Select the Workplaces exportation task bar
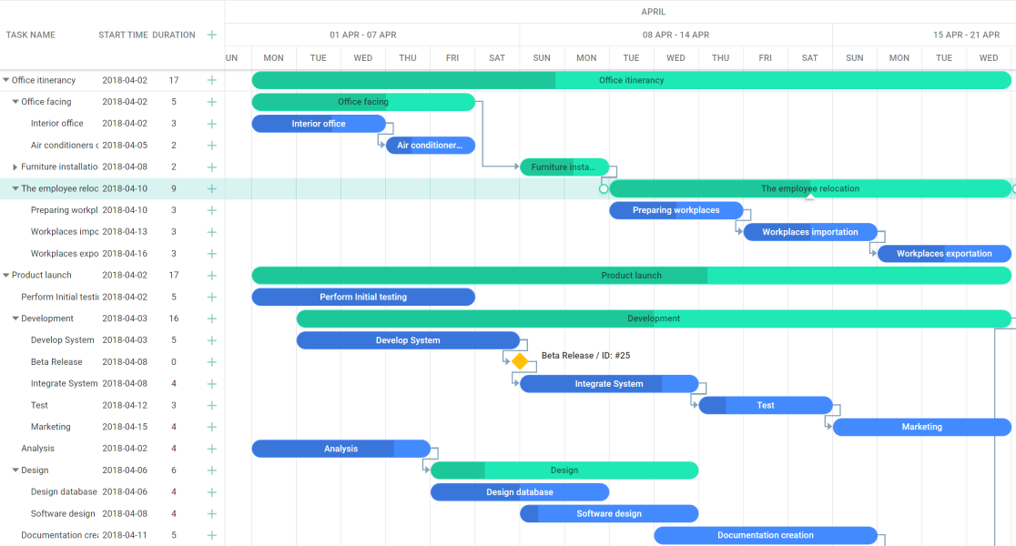 (944, 253)
